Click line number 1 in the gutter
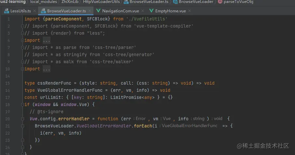Viewport: 295px width, 155px height. (x=8, y=19)
